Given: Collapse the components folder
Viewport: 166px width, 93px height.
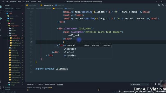Looking at the screenshot, I should (15, 26).
